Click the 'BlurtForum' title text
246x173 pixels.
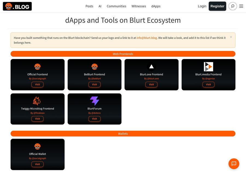point(95,109)
